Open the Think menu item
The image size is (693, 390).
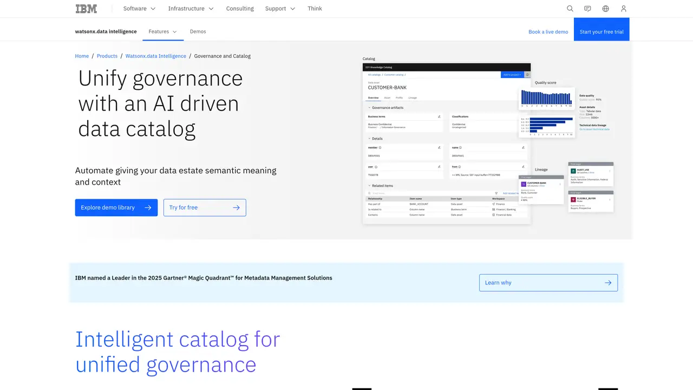pyautogui.click(x=315, y=9)
